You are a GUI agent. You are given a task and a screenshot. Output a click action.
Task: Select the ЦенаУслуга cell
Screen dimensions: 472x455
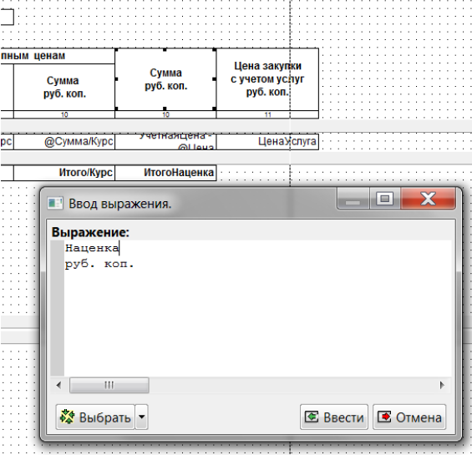click(x=267, y=141)
